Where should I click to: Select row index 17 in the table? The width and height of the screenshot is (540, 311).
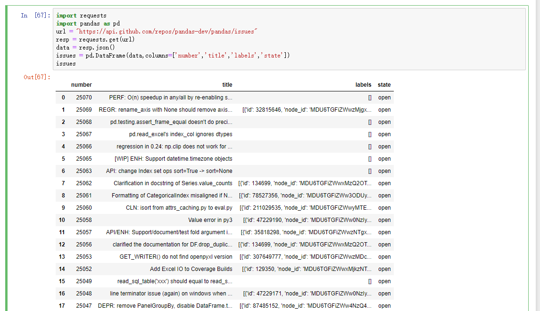point(62,306)
